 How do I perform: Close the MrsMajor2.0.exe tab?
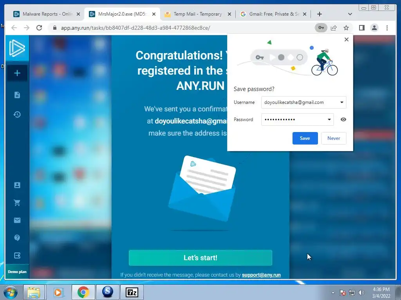click(154, 14)
